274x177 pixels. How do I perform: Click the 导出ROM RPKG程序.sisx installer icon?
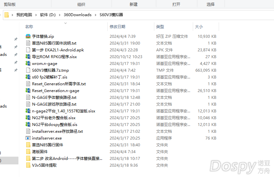click(x=28, y=57)
